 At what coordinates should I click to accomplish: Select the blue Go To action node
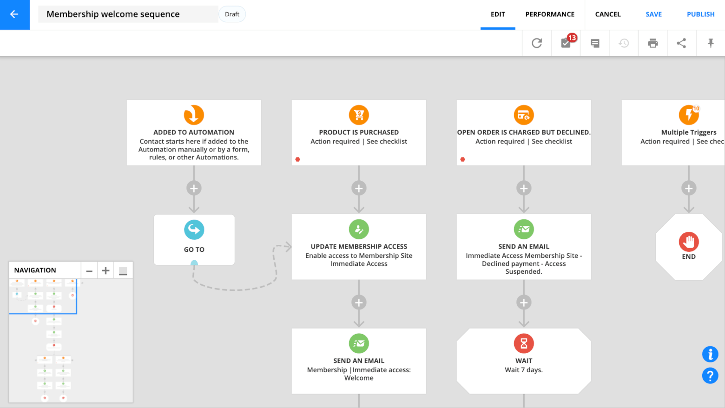194,240
